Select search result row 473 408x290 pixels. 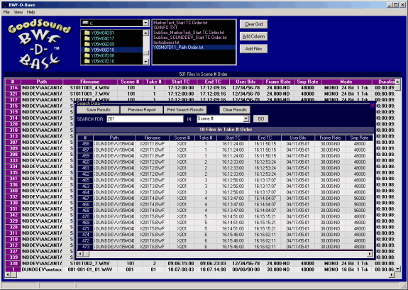(x=85, y=247)
